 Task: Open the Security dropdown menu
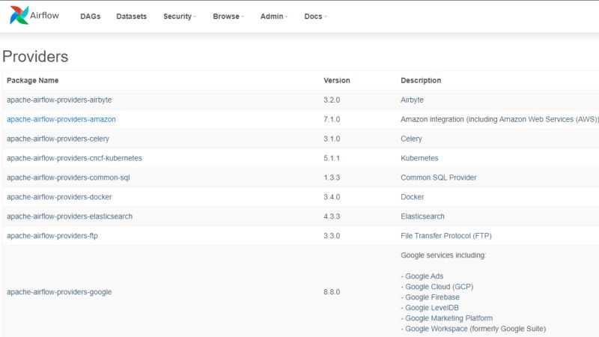(180, 16)
